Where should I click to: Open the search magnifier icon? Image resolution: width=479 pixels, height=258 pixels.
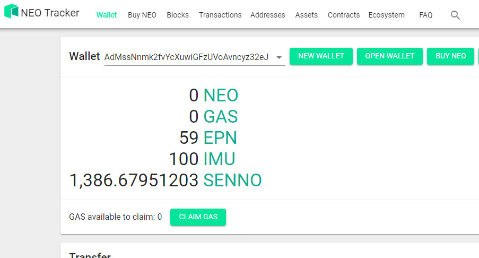pos(455,15)
